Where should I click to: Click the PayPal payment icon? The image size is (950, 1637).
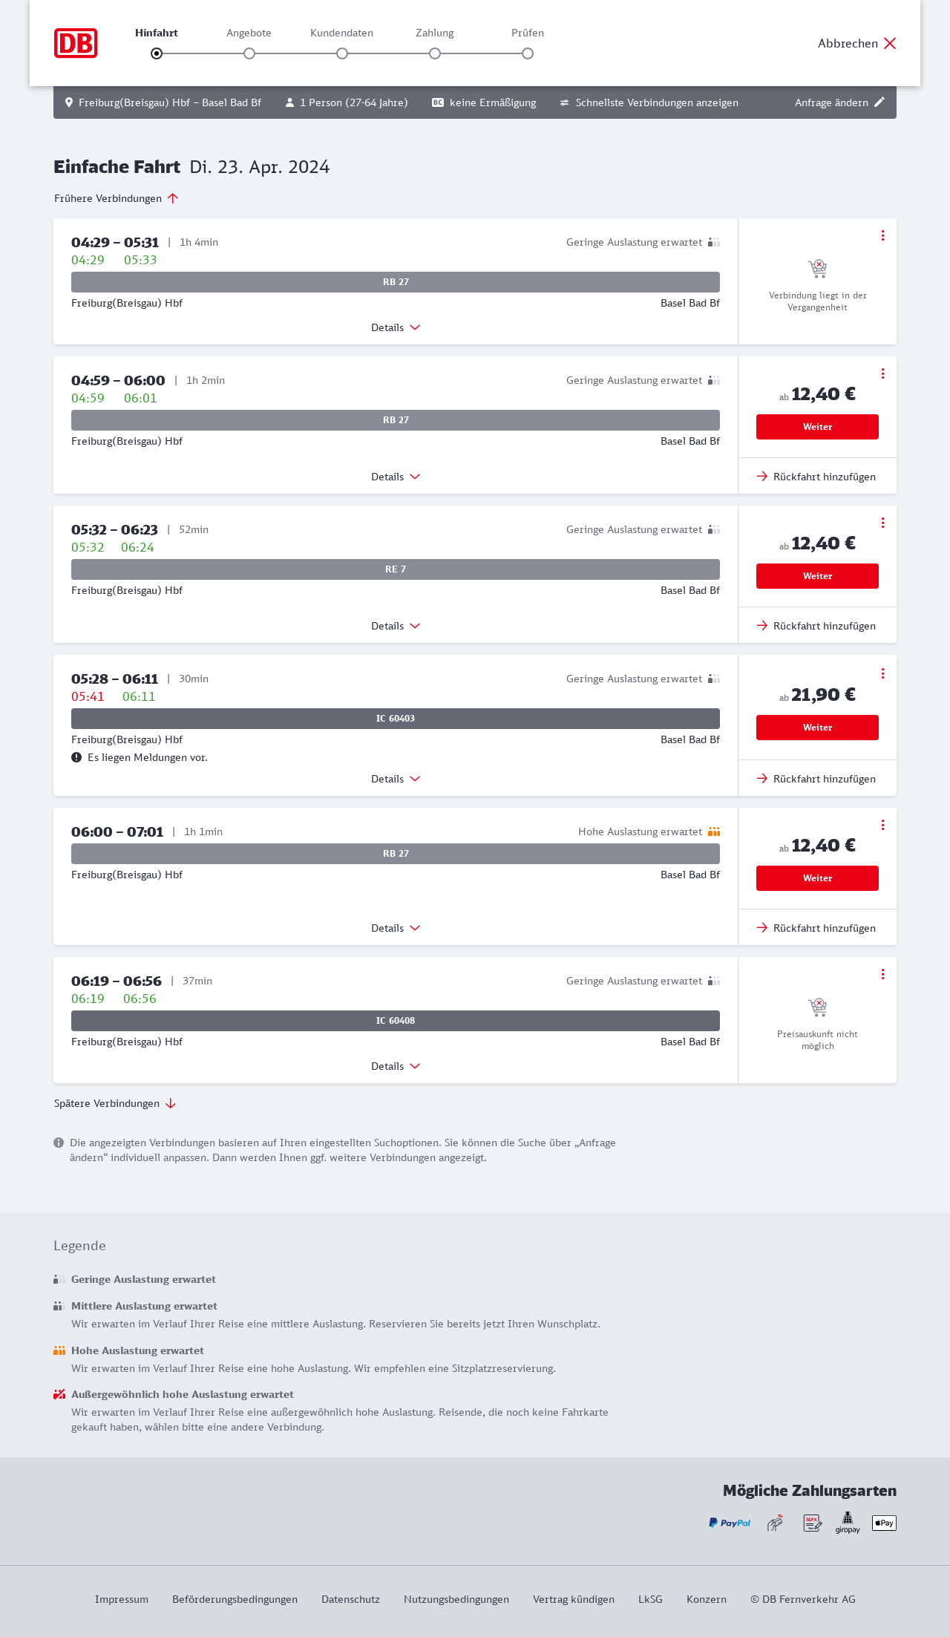730,1523
